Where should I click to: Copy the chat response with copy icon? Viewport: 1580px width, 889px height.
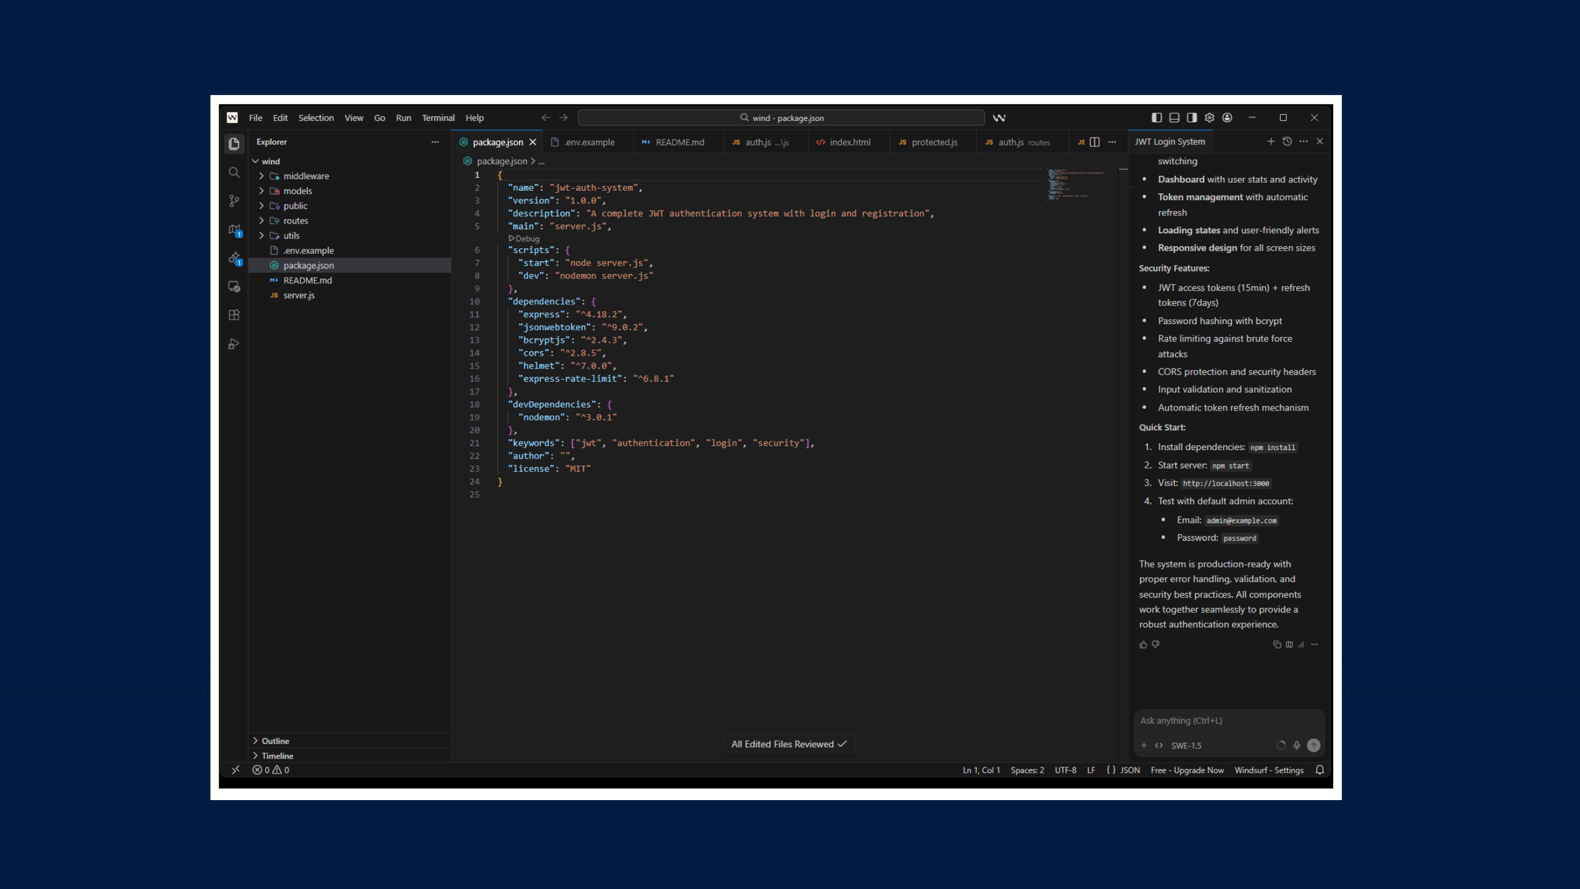pyautogui.click(x=1276, y=645)
